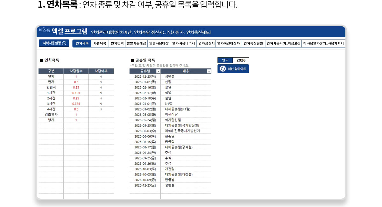Open the 연차사용내역서 tab
The height and width of the screenshot is (207, 382).
pyautogui.click(x=183, y=44)
